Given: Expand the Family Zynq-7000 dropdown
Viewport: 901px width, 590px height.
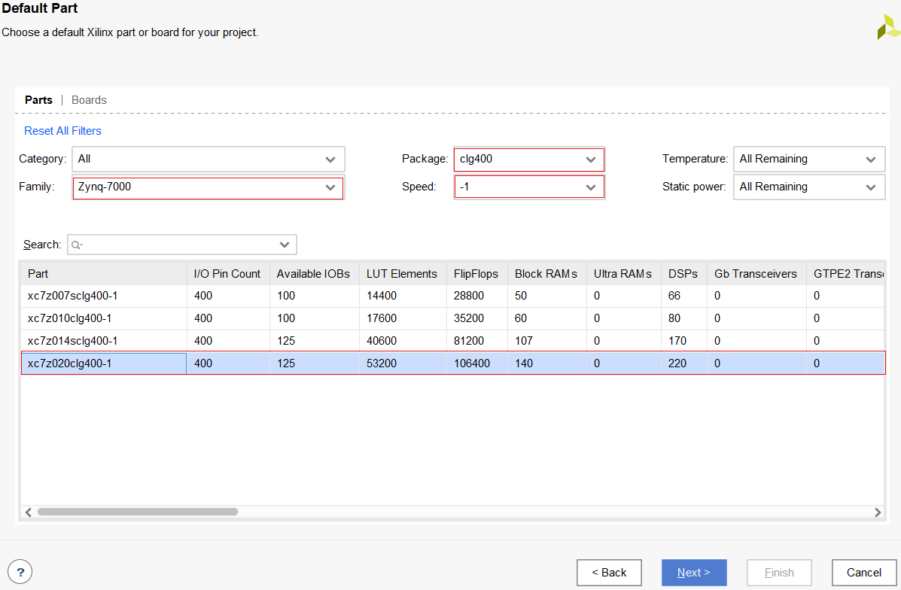Looking at the screenshot, I should pos(208,187).
